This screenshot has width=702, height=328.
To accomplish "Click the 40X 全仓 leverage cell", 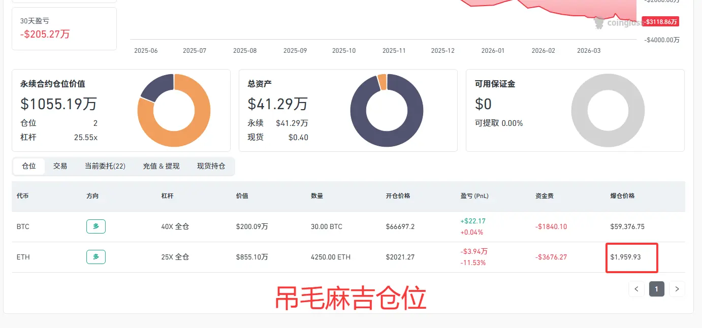I will [175, 226].
